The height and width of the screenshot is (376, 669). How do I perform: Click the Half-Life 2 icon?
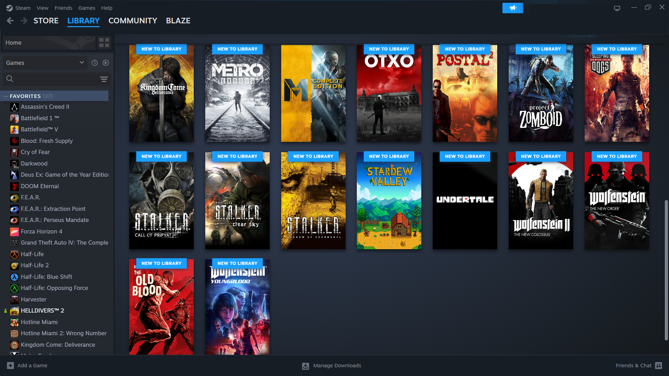click(x=14, y=266)
